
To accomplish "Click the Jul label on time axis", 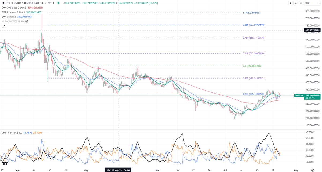I will [x=225, y=170].
